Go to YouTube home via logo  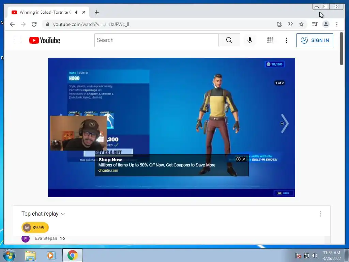pyautogui.click(x=45, y=40)
